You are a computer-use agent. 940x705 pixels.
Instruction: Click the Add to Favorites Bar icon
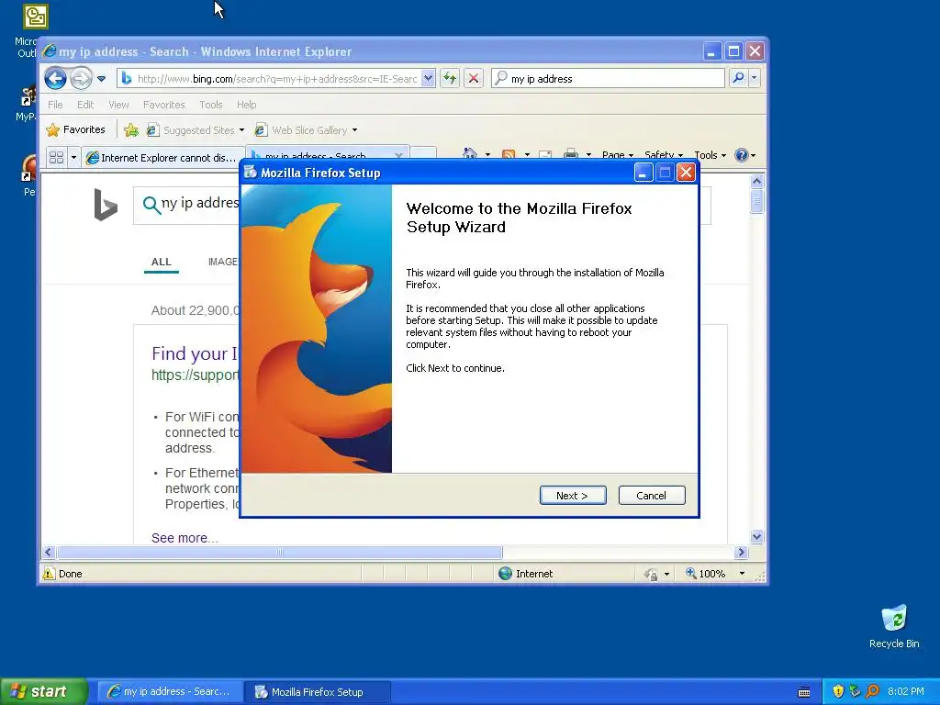pos(130,129)
